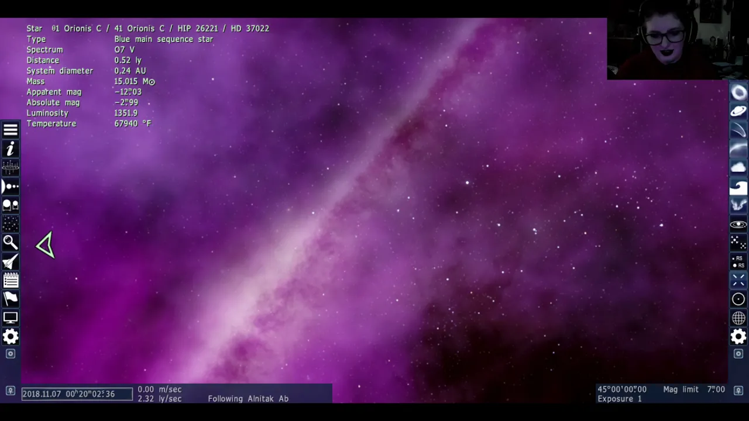749x421 pixels.
Task: Click the 'O7 V' spectrum value
Action: (124, 50)
